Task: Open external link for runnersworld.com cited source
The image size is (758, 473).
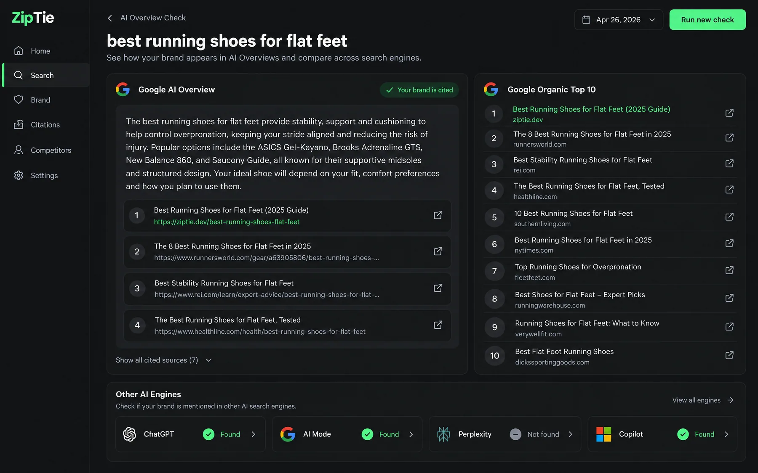Action: click(438, 251)
